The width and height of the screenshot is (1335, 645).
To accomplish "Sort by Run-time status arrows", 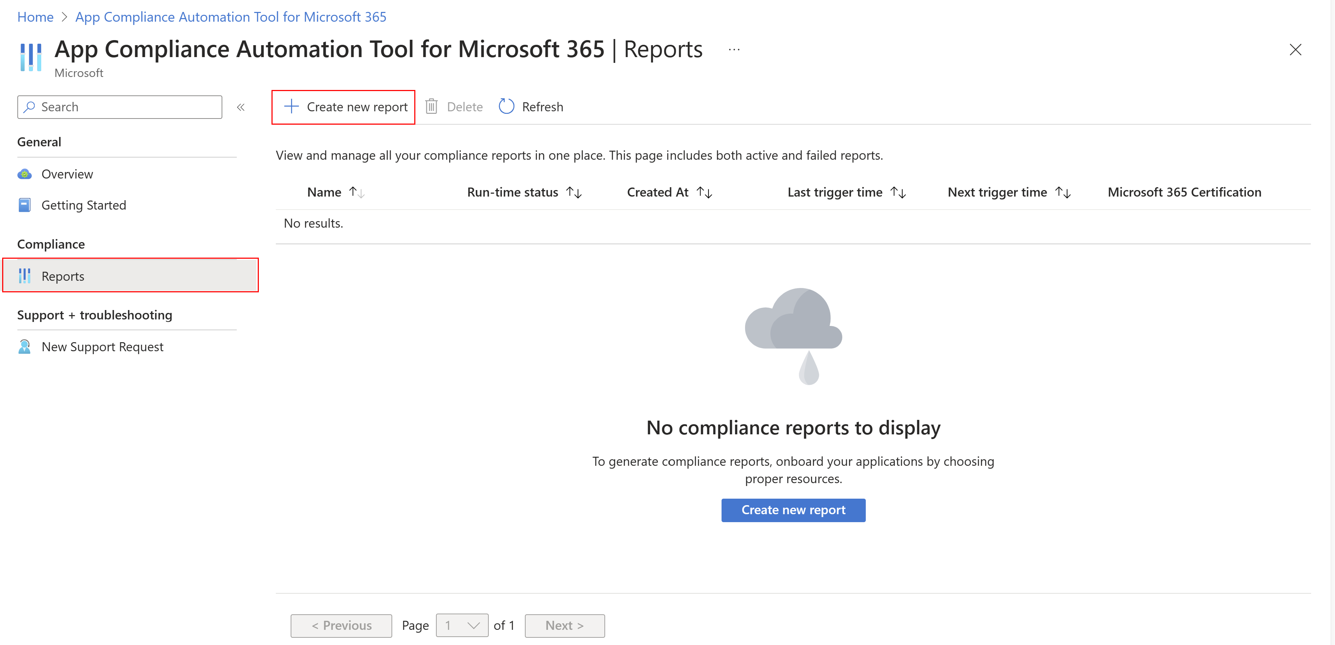I will [574, 192].
